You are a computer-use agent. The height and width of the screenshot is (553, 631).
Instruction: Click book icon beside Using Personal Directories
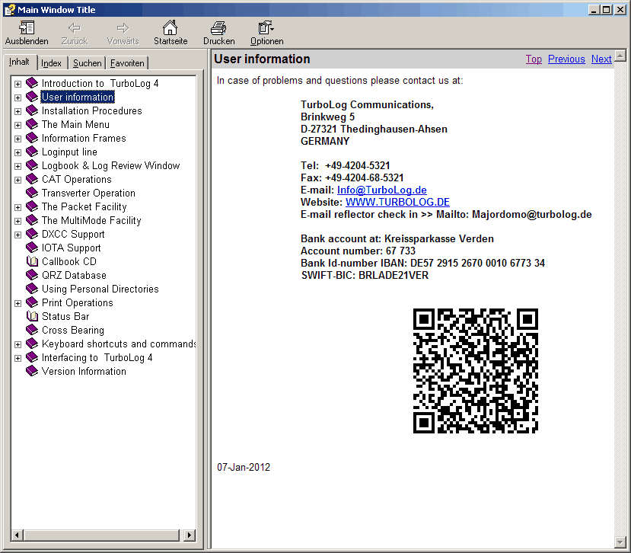pos(32,289)
